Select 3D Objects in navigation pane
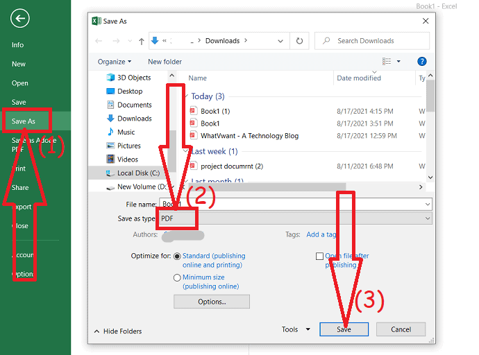 (134, 78)
